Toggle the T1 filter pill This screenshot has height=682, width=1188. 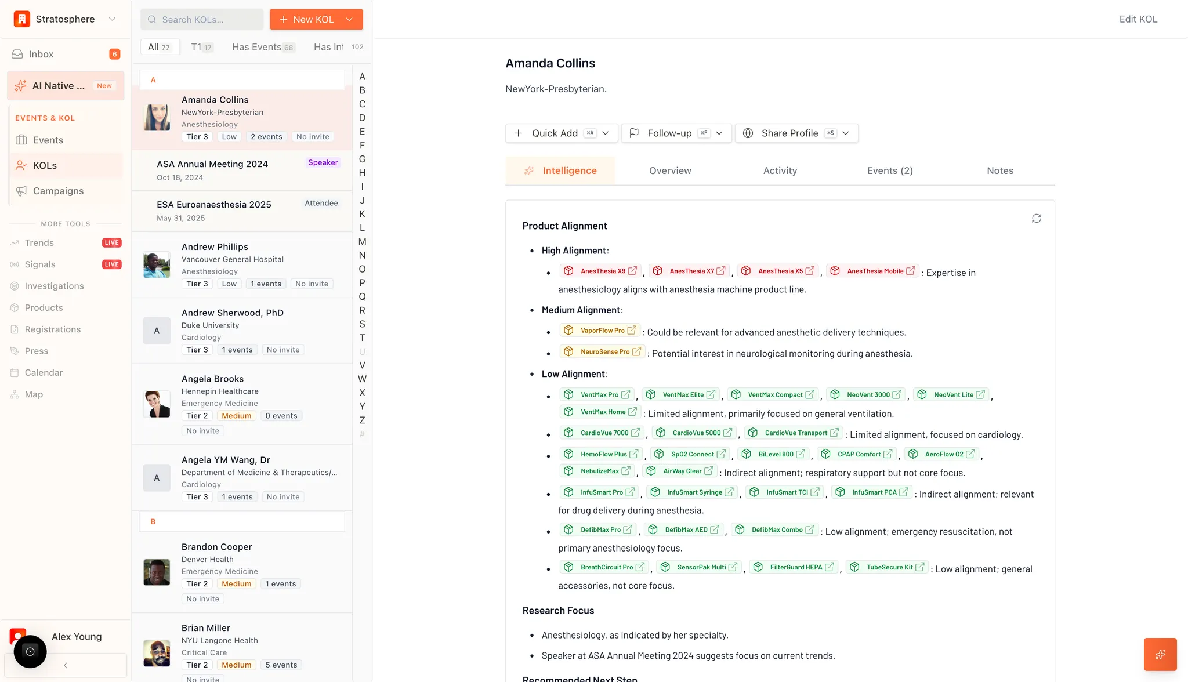[x=201, y=47]
